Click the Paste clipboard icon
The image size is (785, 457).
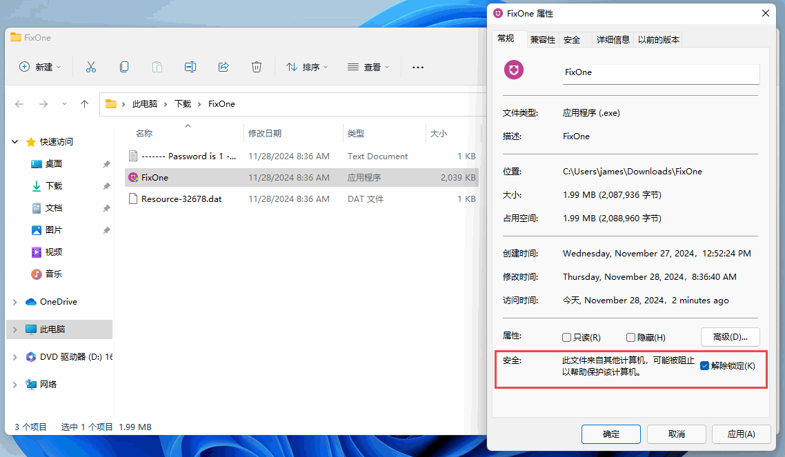pos(157,67)
